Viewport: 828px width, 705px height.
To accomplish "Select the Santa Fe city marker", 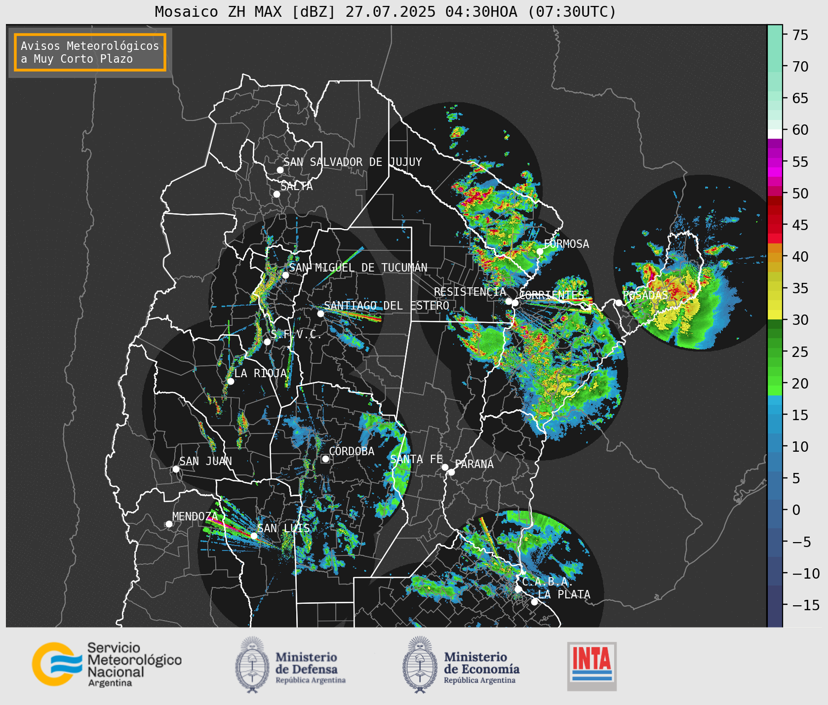I will [x=445, y=467].
